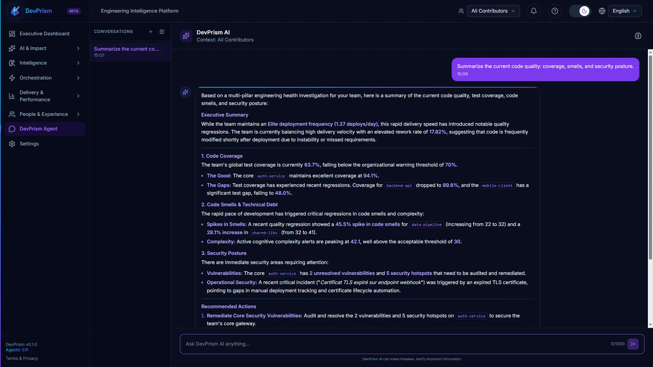Screen dimensions: 653x367
Task: Open the Orchestration menu item
Action: click(45, 78)
